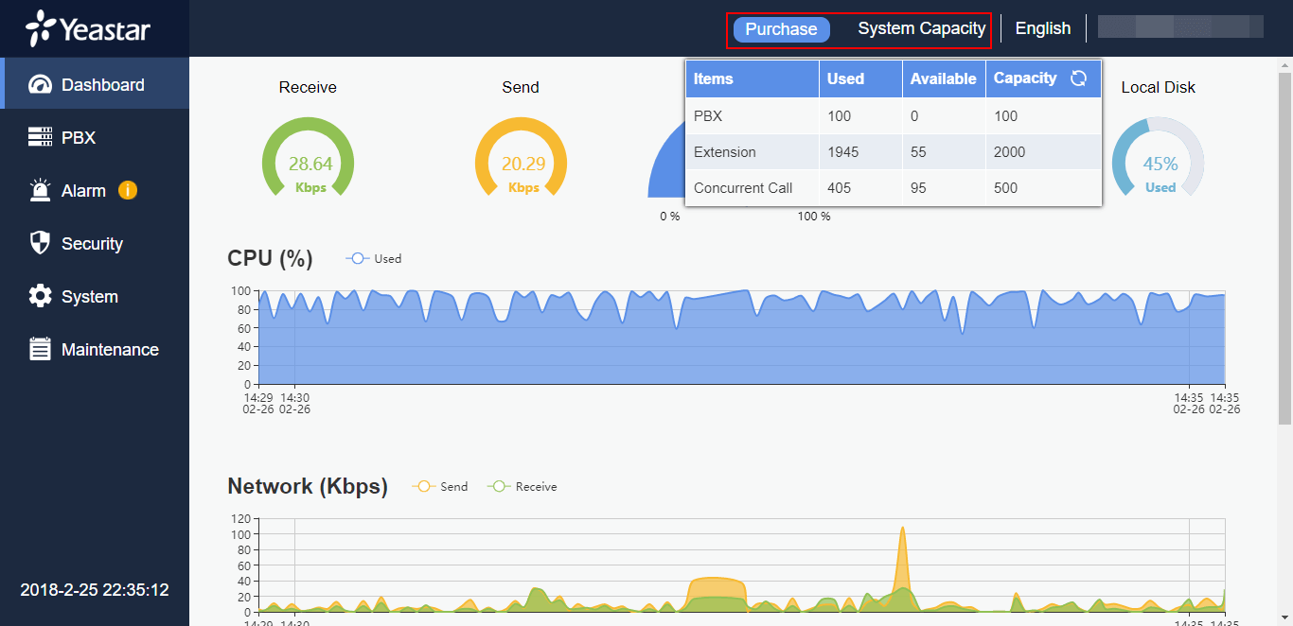
Task: Click the Dashboard gauge icon in sidebar
Action: click(40, 85)
